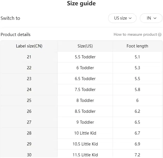Click the Foot length column header

(x=137, y=46)
